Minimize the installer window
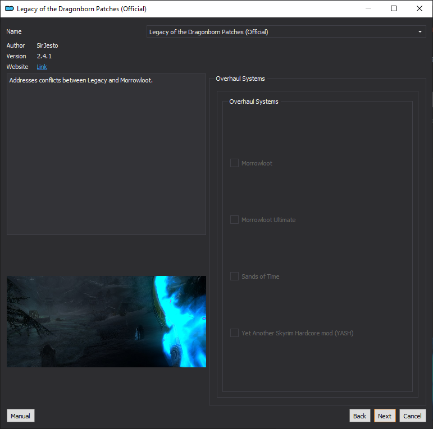 368,9
